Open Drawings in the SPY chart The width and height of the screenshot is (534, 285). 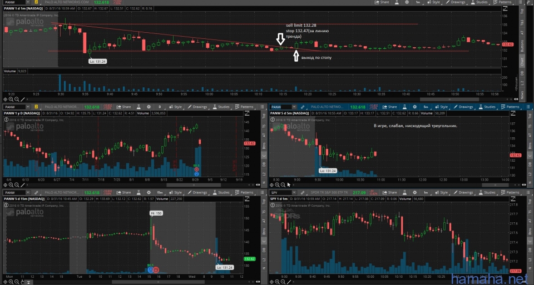[463, 192]
